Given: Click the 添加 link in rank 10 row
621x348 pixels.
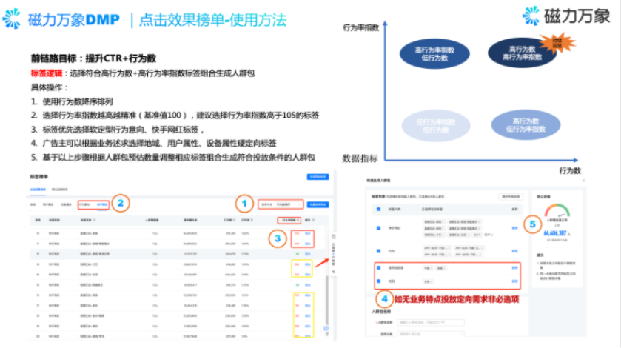Looking at the screenshot, I should pos(308,233).
